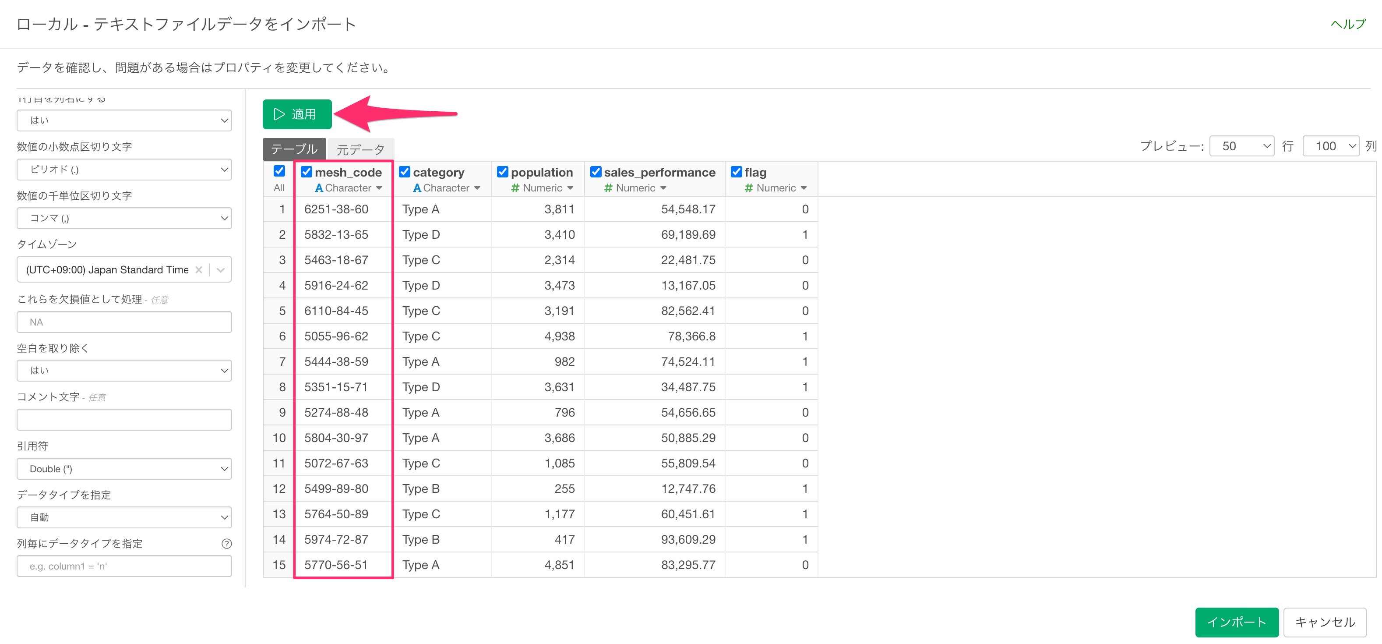Uncheck the All columns checkbox
This screenshot has height=644, width=1382.
(x=279, y=171)
